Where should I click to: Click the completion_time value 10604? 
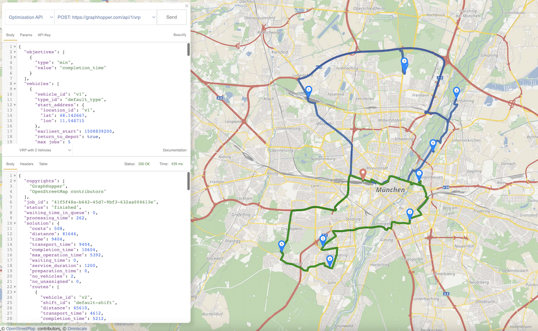click(x=89, y=250)
